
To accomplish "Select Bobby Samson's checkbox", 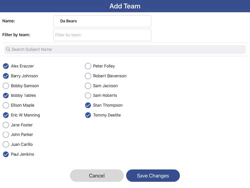I will 6,86.
